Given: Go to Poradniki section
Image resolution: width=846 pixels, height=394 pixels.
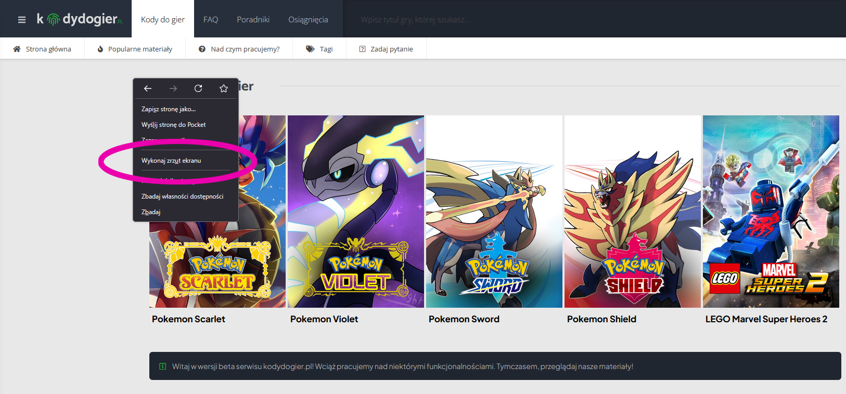Looking at the screenshot, I should 253,19.
